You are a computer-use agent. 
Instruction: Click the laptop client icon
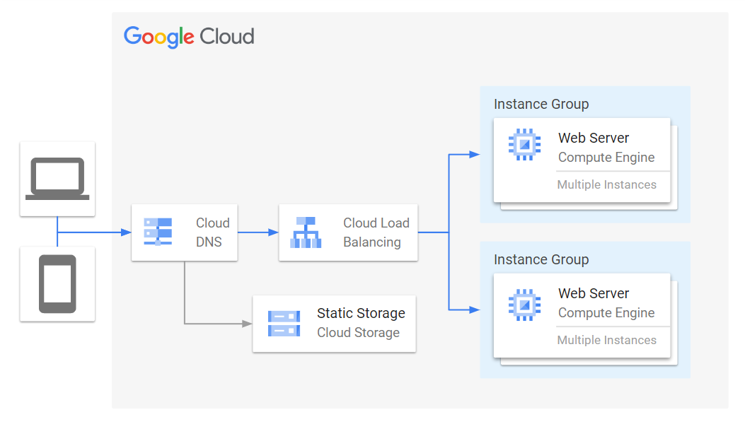pyautogui.click(x=57, y=179)
